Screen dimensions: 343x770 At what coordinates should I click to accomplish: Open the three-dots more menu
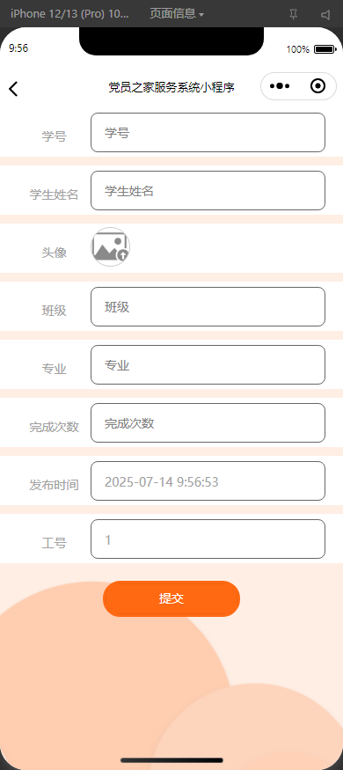[x=280, y=86]
